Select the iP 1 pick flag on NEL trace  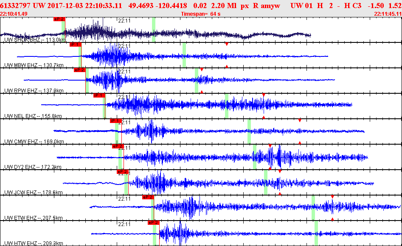tap(99, 95)
